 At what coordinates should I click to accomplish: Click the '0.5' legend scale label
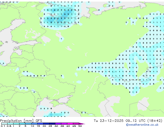click(9, 126)
